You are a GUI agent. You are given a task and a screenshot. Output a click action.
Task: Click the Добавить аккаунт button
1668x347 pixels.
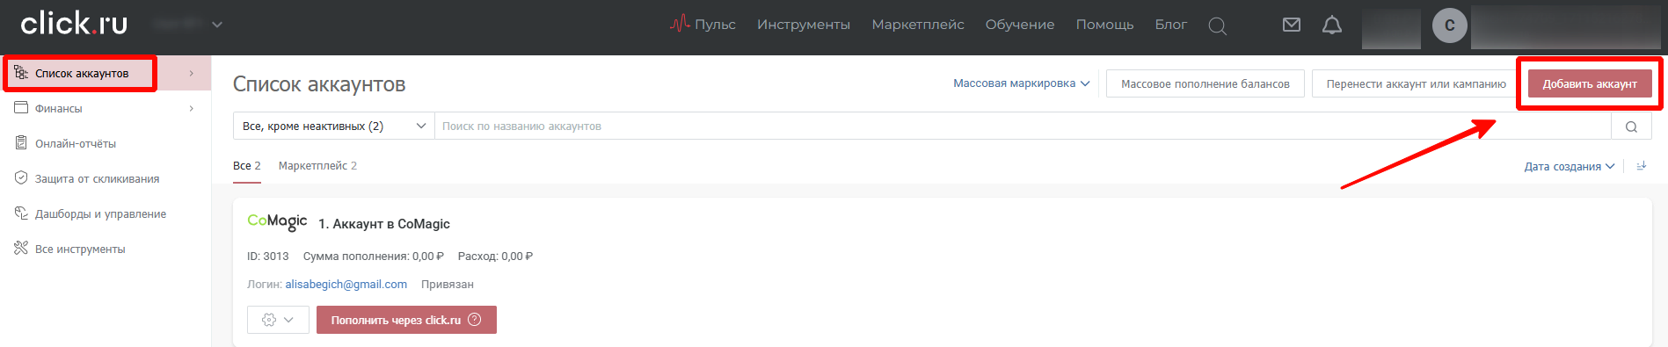(x=1590, y=83)
